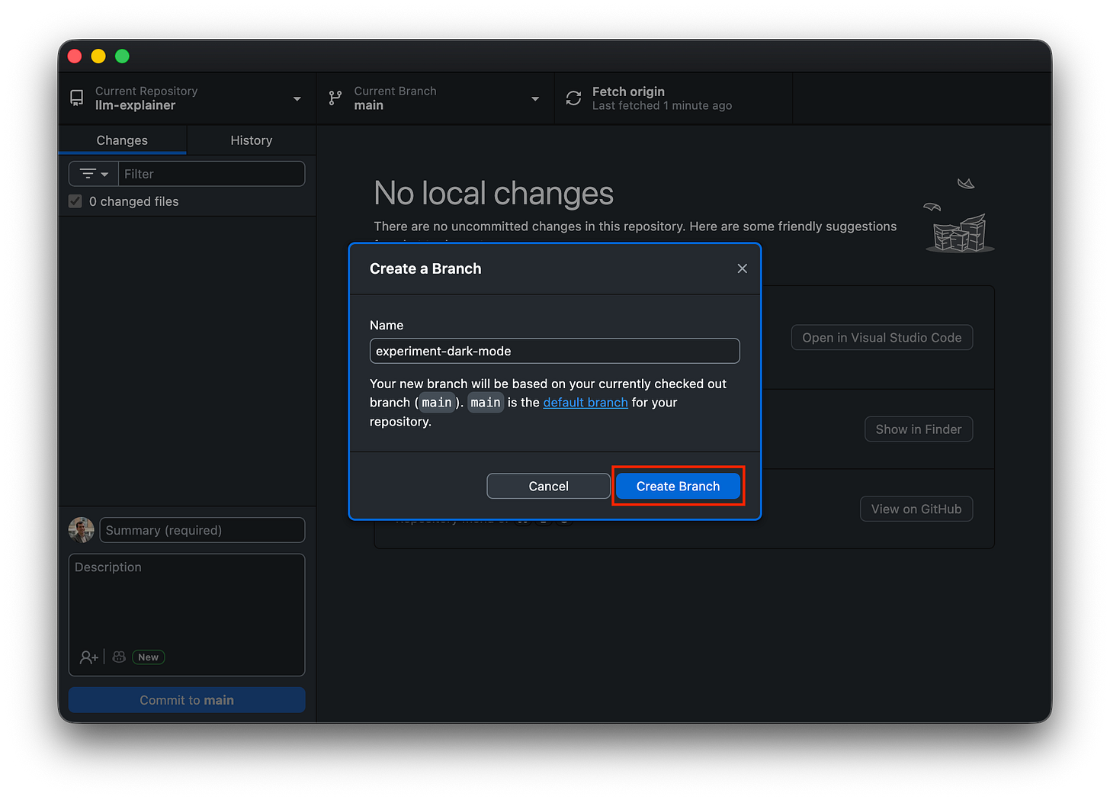Screen dimensions: 1110x800
Task: Click your profile avatar next to the summary field
Action: [x=81, y=529]
